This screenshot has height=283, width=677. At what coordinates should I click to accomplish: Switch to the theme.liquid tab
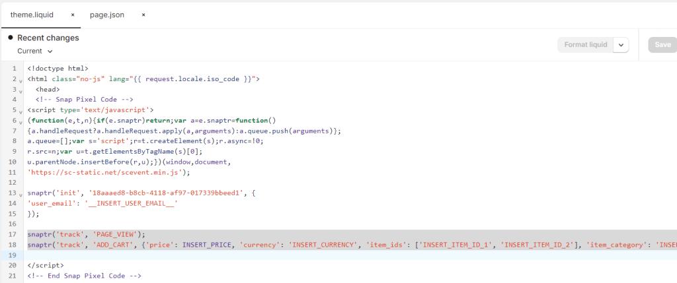point(32,15)
